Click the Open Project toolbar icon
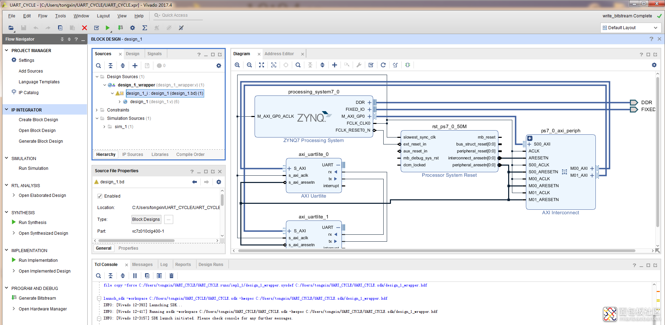This screenshot has width=665, height=325. 11,28
